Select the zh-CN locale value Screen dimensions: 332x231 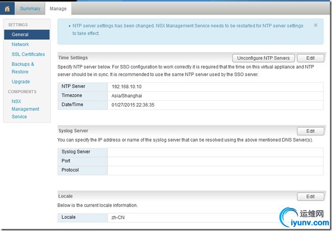pos(118,217)
